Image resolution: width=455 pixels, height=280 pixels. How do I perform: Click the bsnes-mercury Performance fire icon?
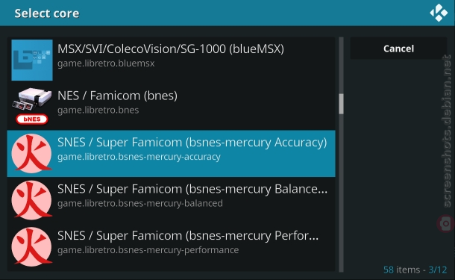32,247
